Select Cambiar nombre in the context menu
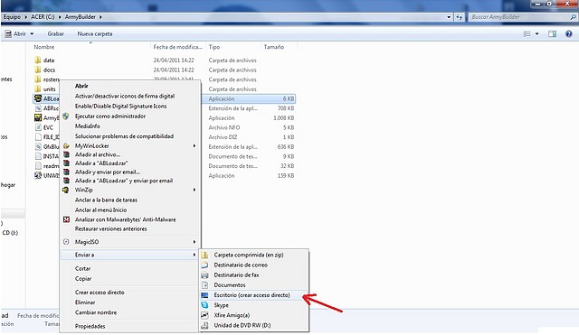This screenshot has height=335, width=579. coord(96,312)
